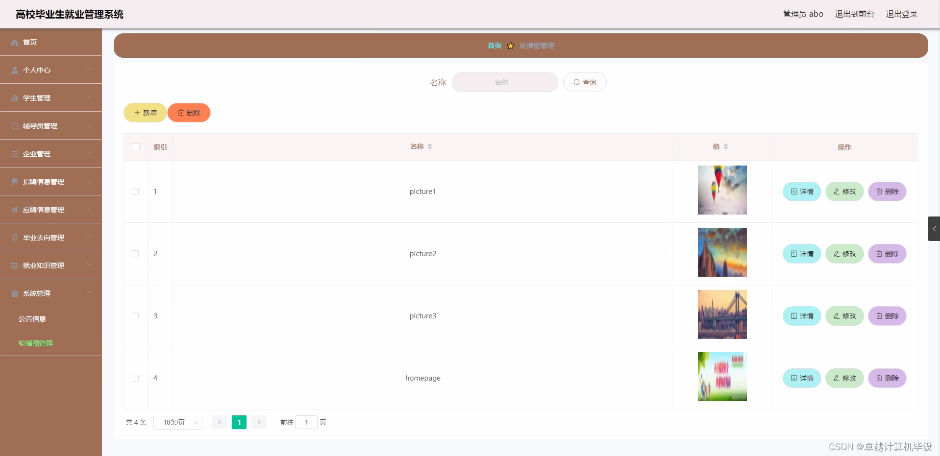This screenshot has width=940, height=456.
Task: Open the 10条/页 page size dropdown
Action: point(177,422)
